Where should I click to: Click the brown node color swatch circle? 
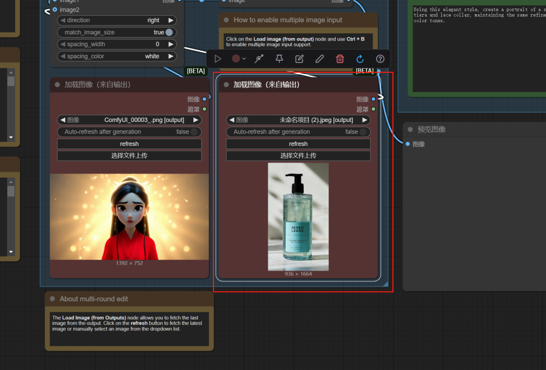point(236,59)
